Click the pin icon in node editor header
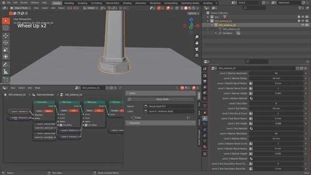Screen dimensions: 311x175 coord(121,88)
